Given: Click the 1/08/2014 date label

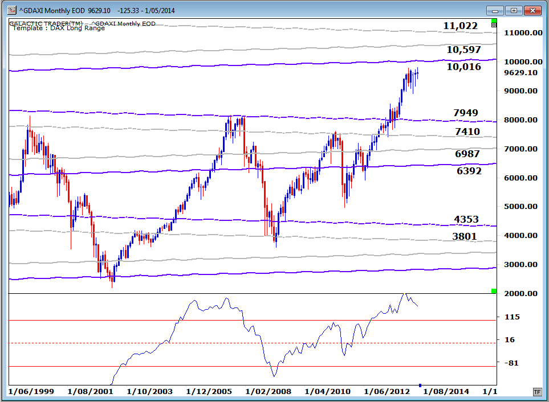Looking at the screenshot, I should tap(446, 392).
